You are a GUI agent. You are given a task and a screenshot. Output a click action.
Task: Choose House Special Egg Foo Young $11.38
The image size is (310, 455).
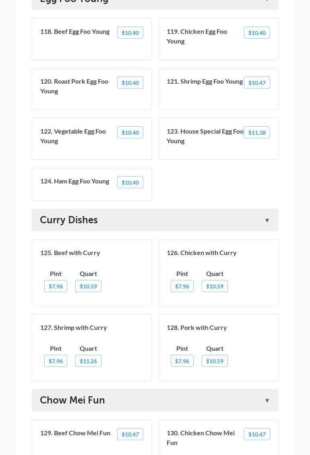click(257, 132)
